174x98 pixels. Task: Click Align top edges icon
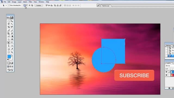[46, 5]
